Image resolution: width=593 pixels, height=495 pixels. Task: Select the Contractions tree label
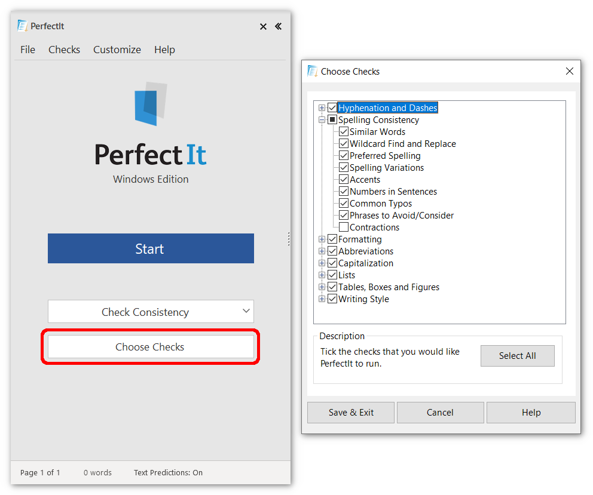(374, 227)
